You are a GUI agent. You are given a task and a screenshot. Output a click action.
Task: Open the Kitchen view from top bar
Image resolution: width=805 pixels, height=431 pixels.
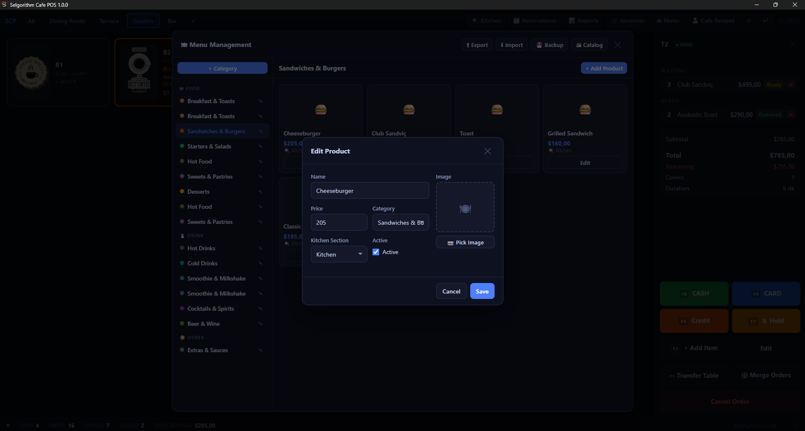pyautogui.click(x=486, y=21)
